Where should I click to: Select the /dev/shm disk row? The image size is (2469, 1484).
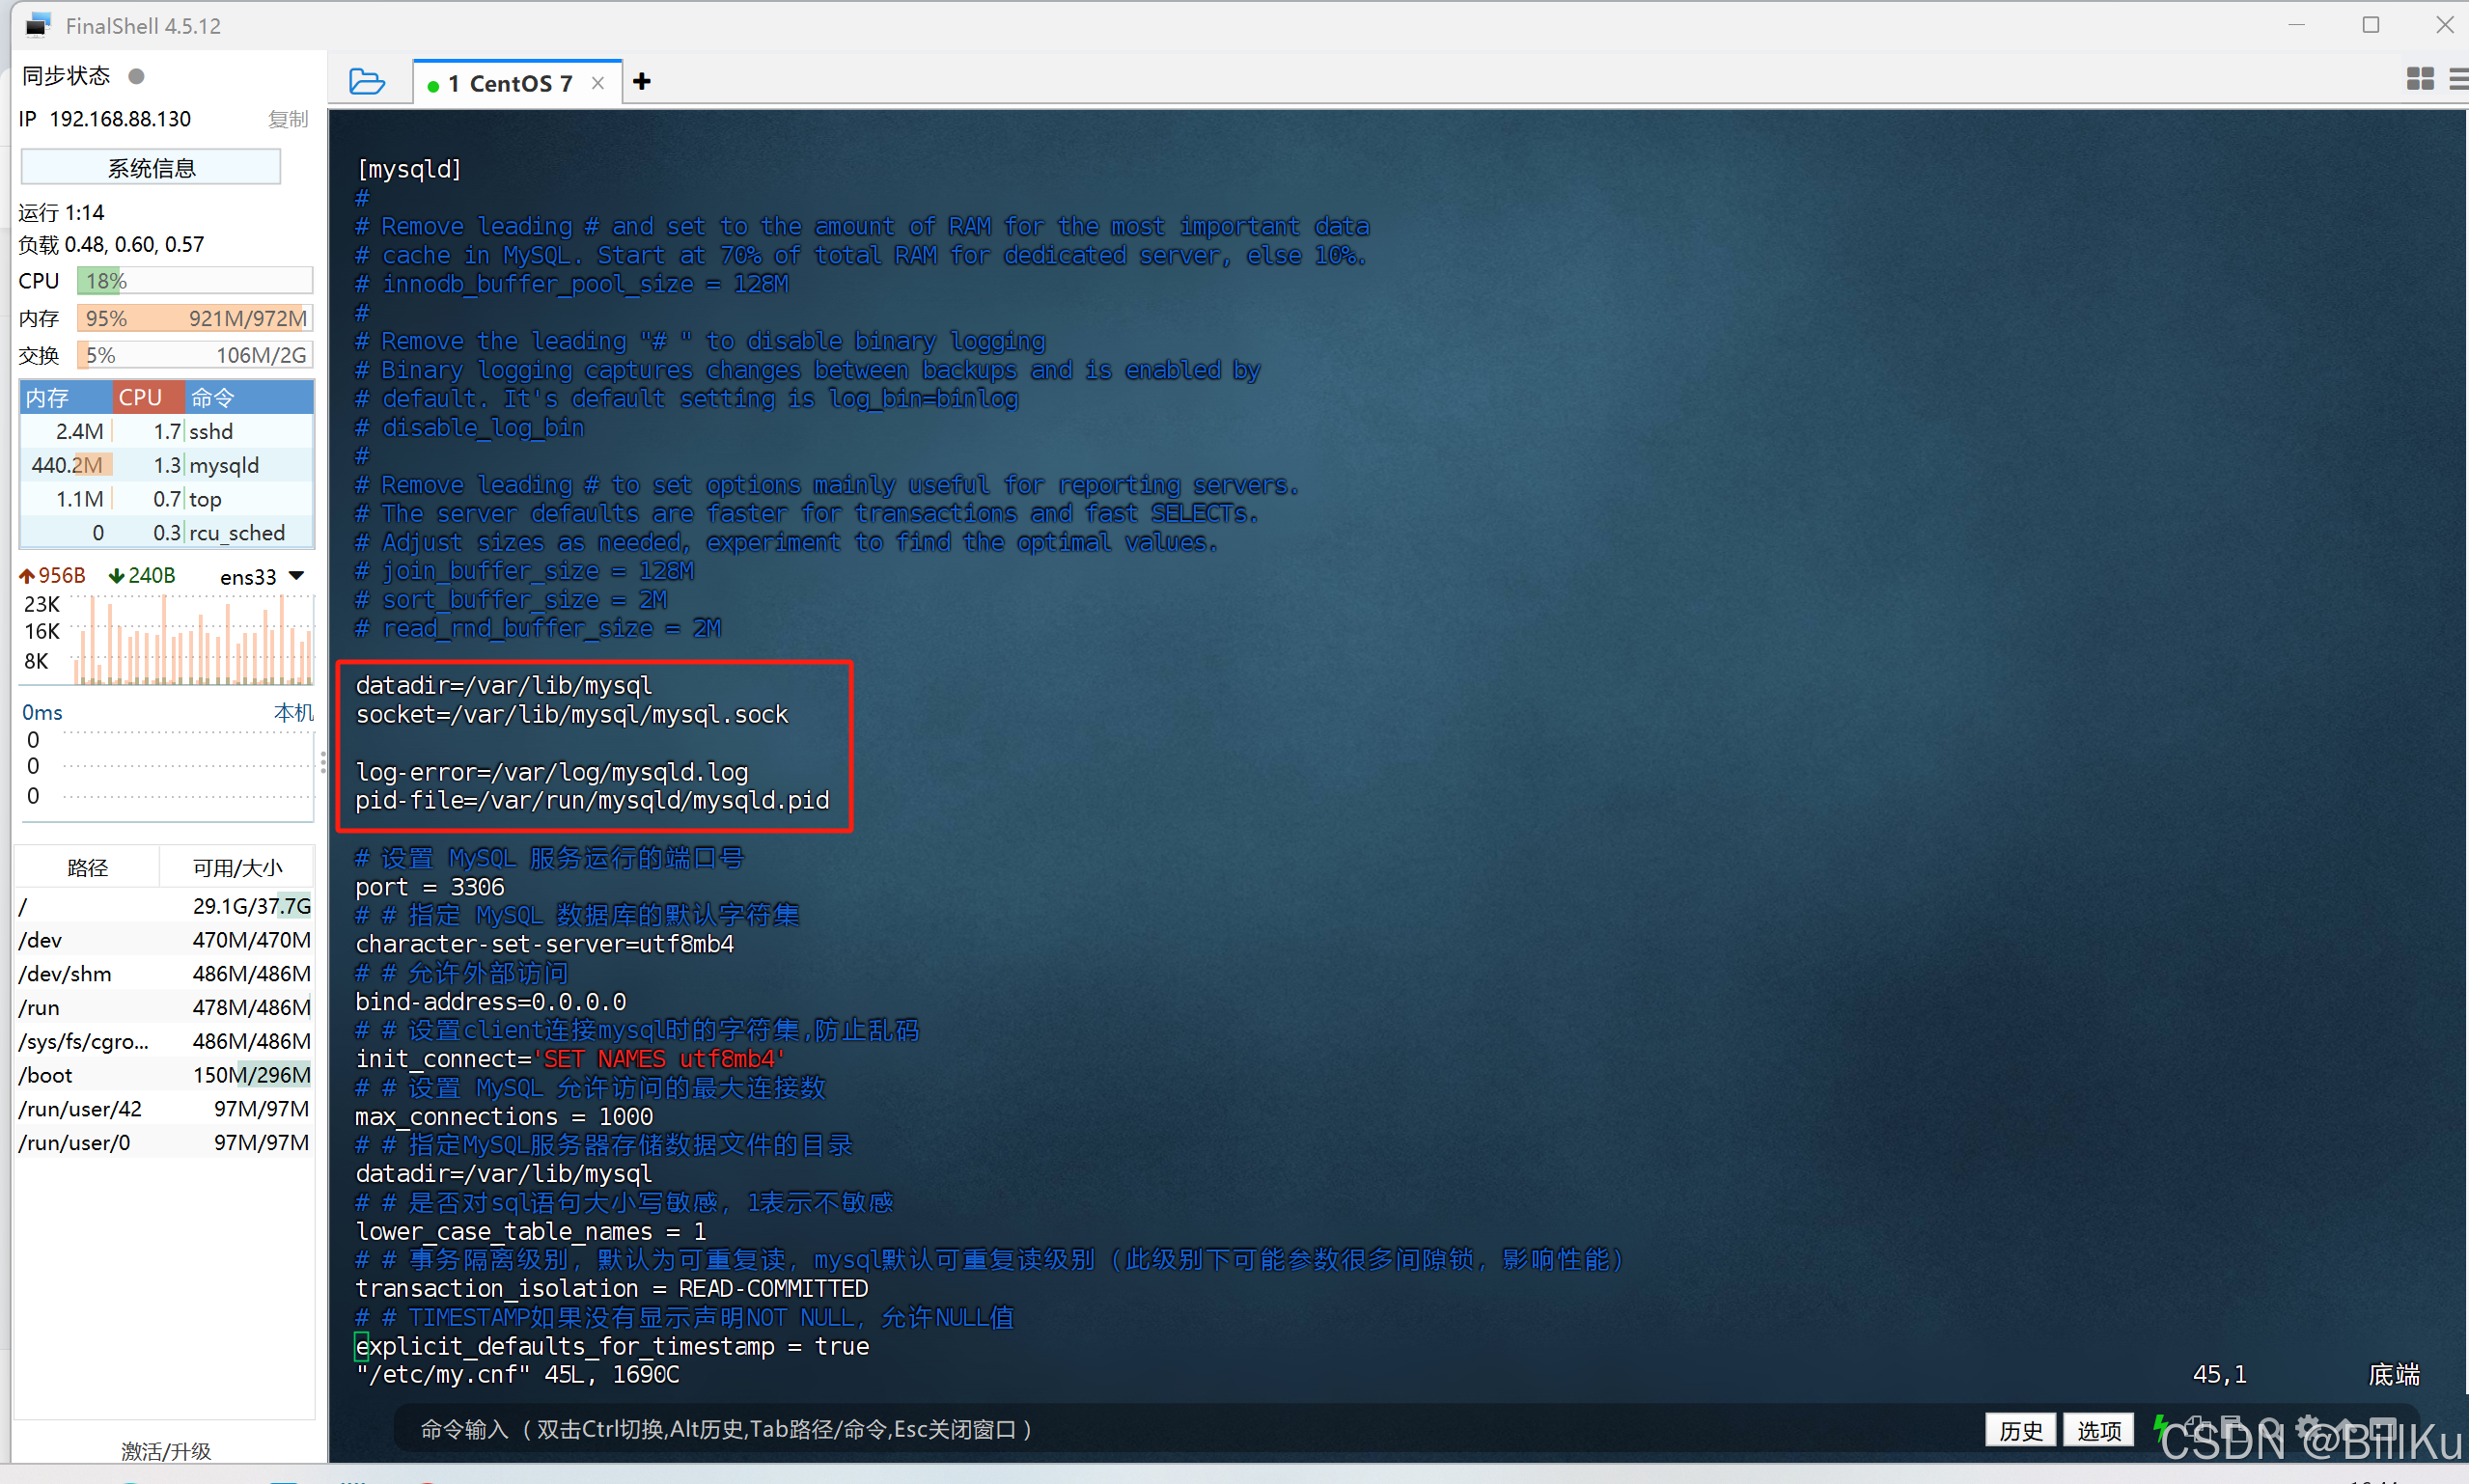coord(165,973)
